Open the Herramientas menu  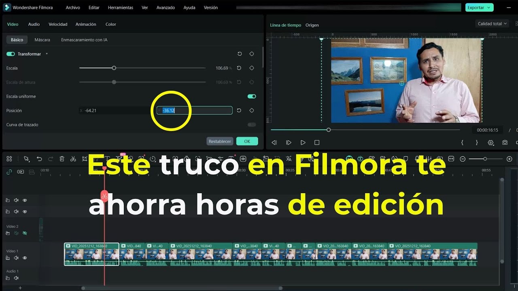click(121, 8)
